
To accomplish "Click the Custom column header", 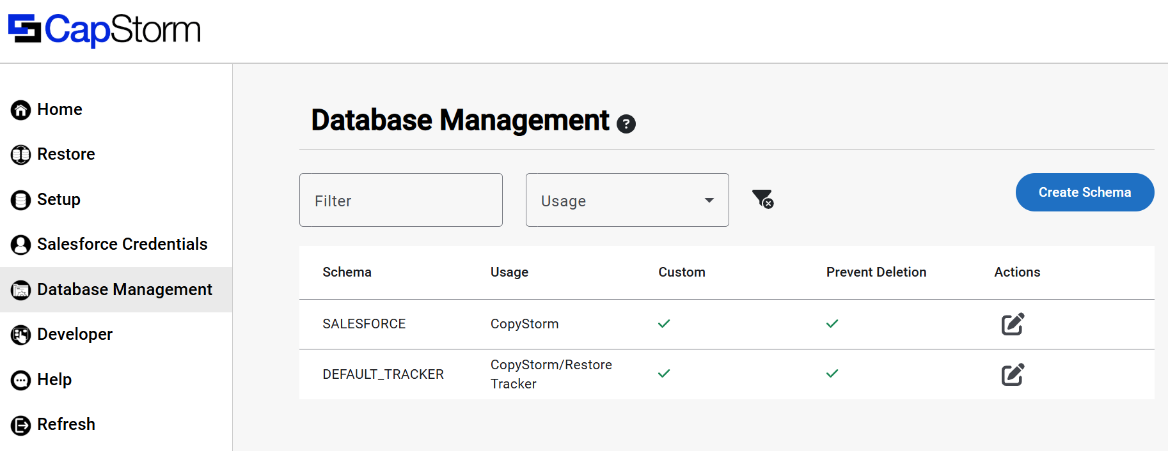I will coord(682,272).
